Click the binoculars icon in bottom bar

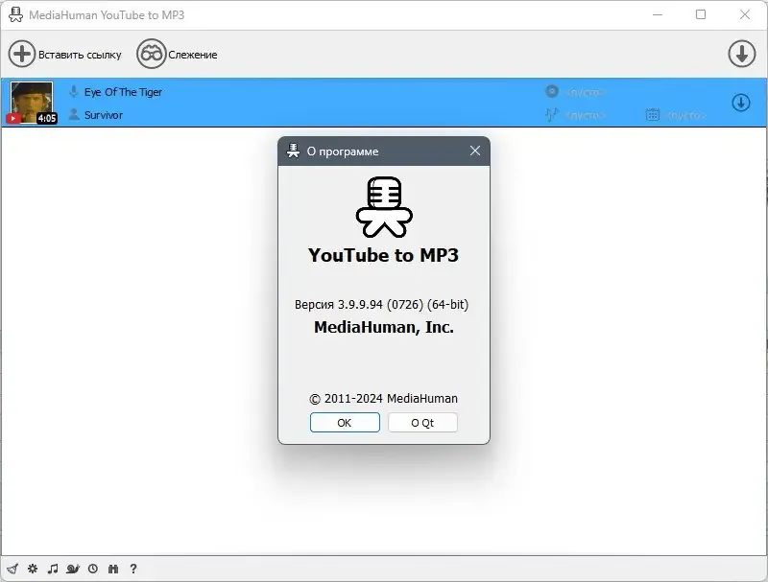[x=113, y=569]
